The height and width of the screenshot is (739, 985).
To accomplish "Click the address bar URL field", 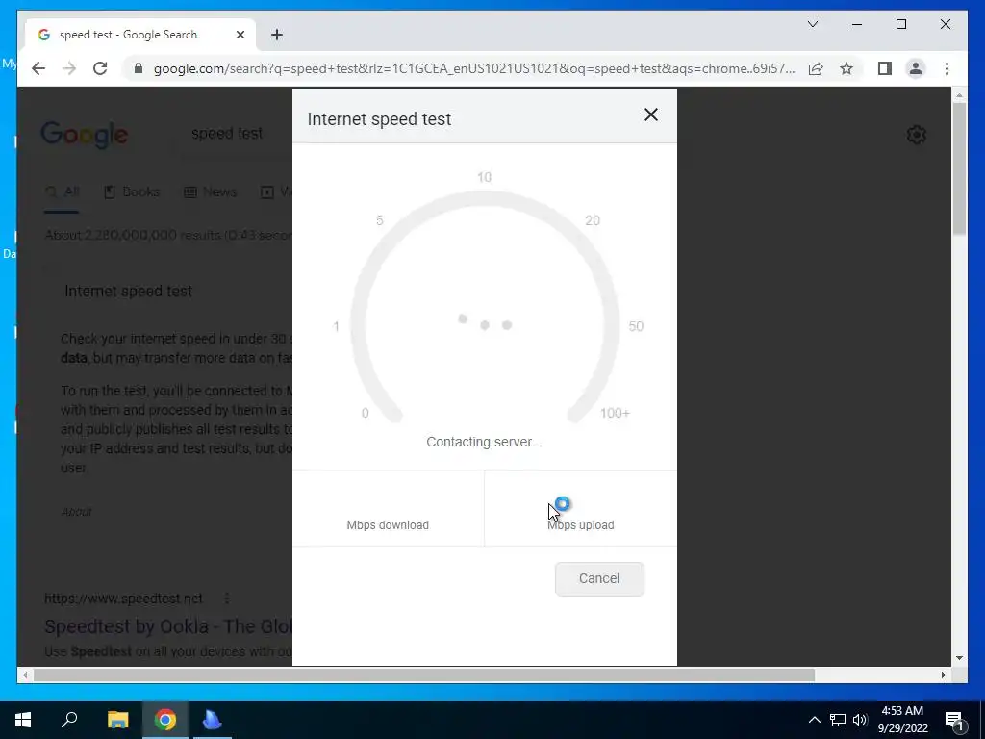I will [474, 68].
